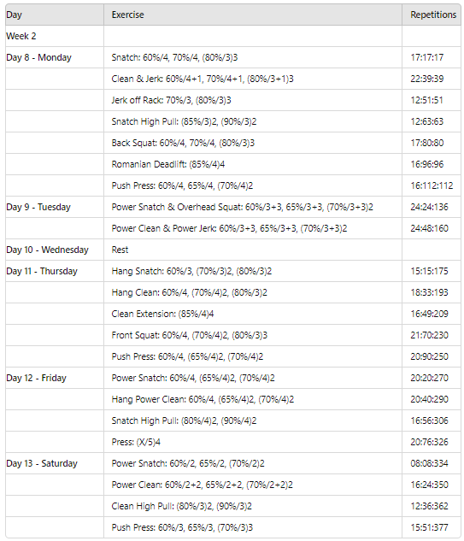Click the Clean & Jerk exercise cell

253,79
